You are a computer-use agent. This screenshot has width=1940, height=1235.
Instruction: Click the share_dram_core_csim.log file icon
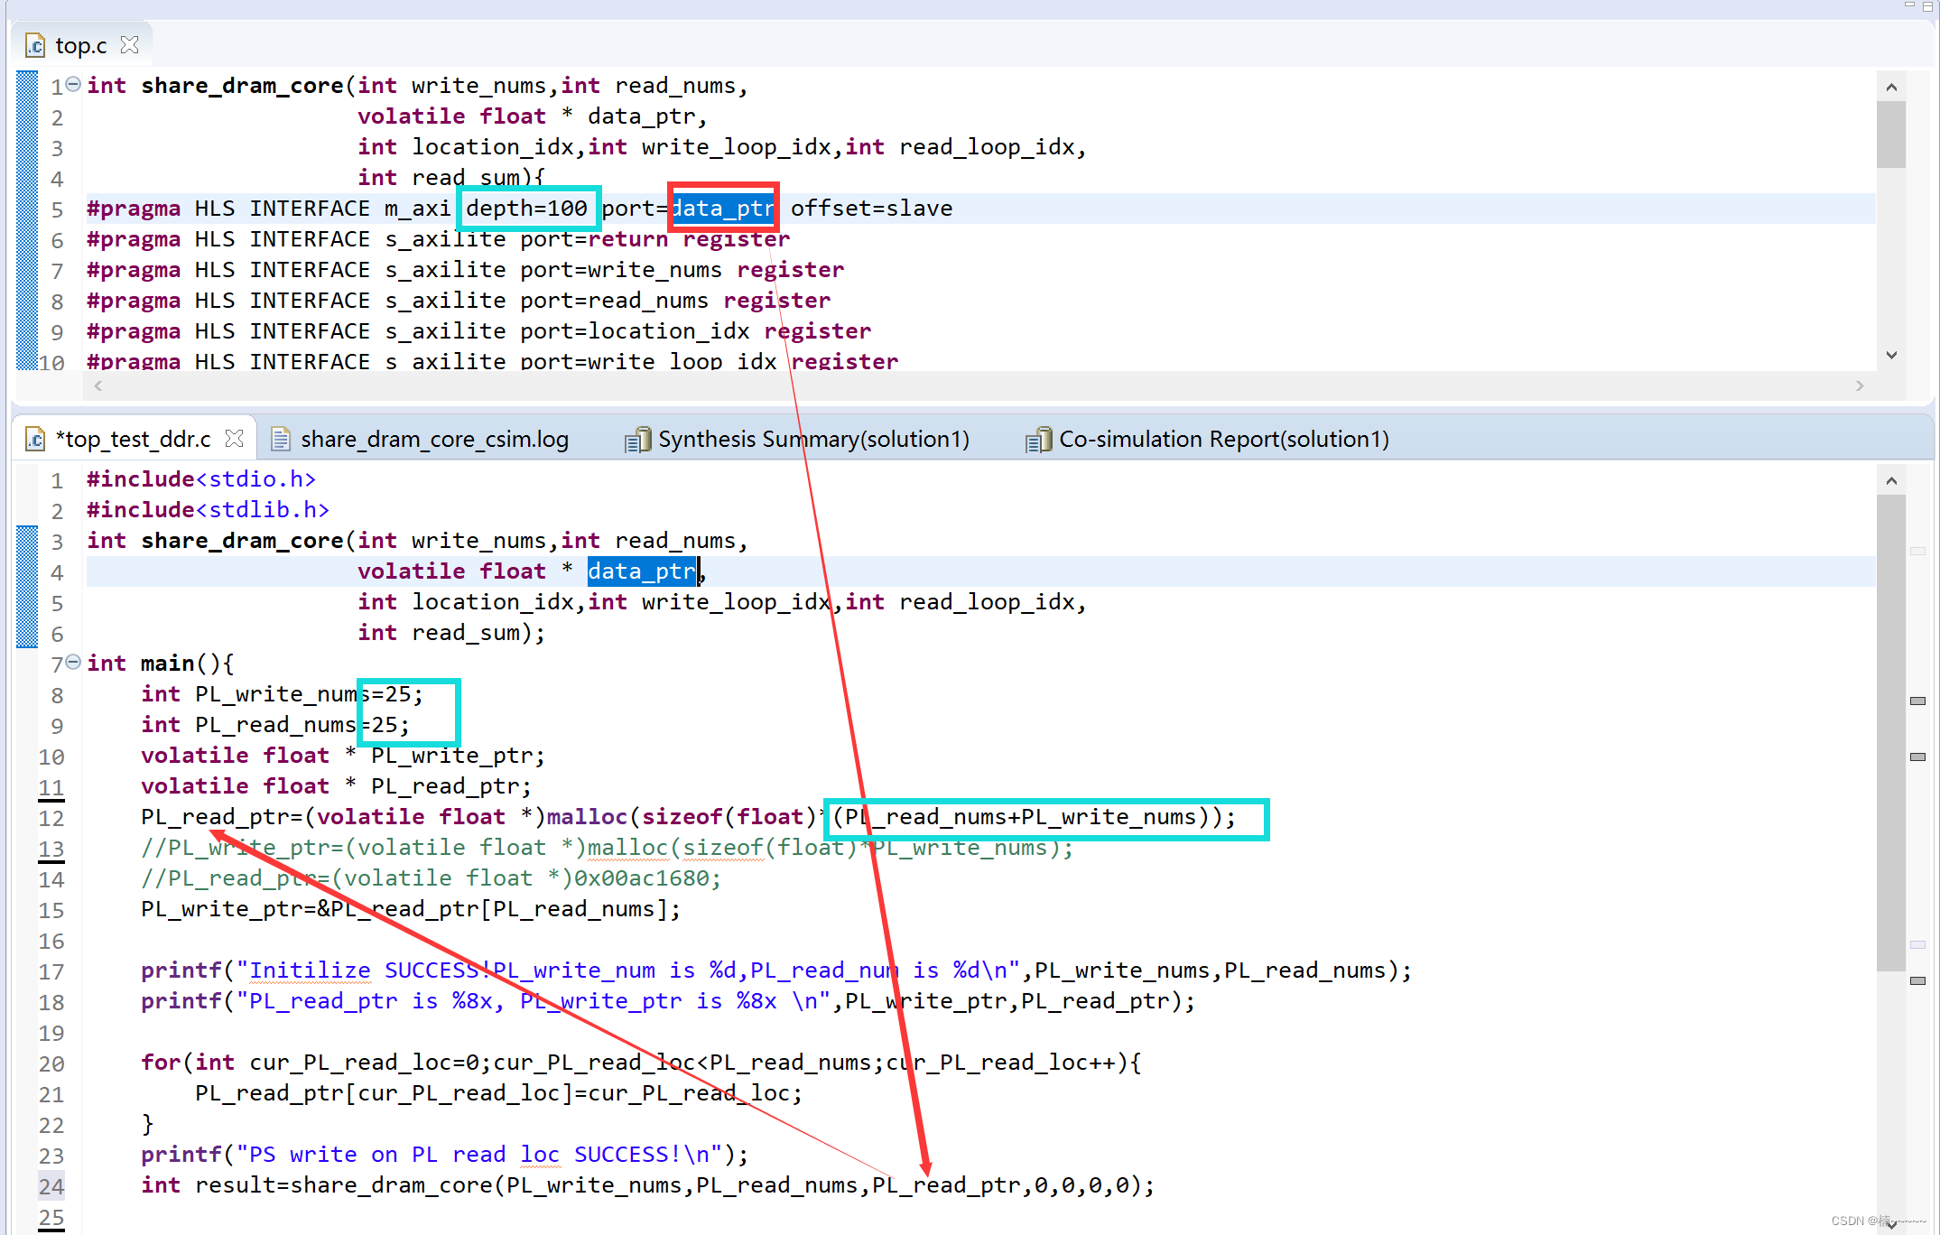click(x=281, y=439)
